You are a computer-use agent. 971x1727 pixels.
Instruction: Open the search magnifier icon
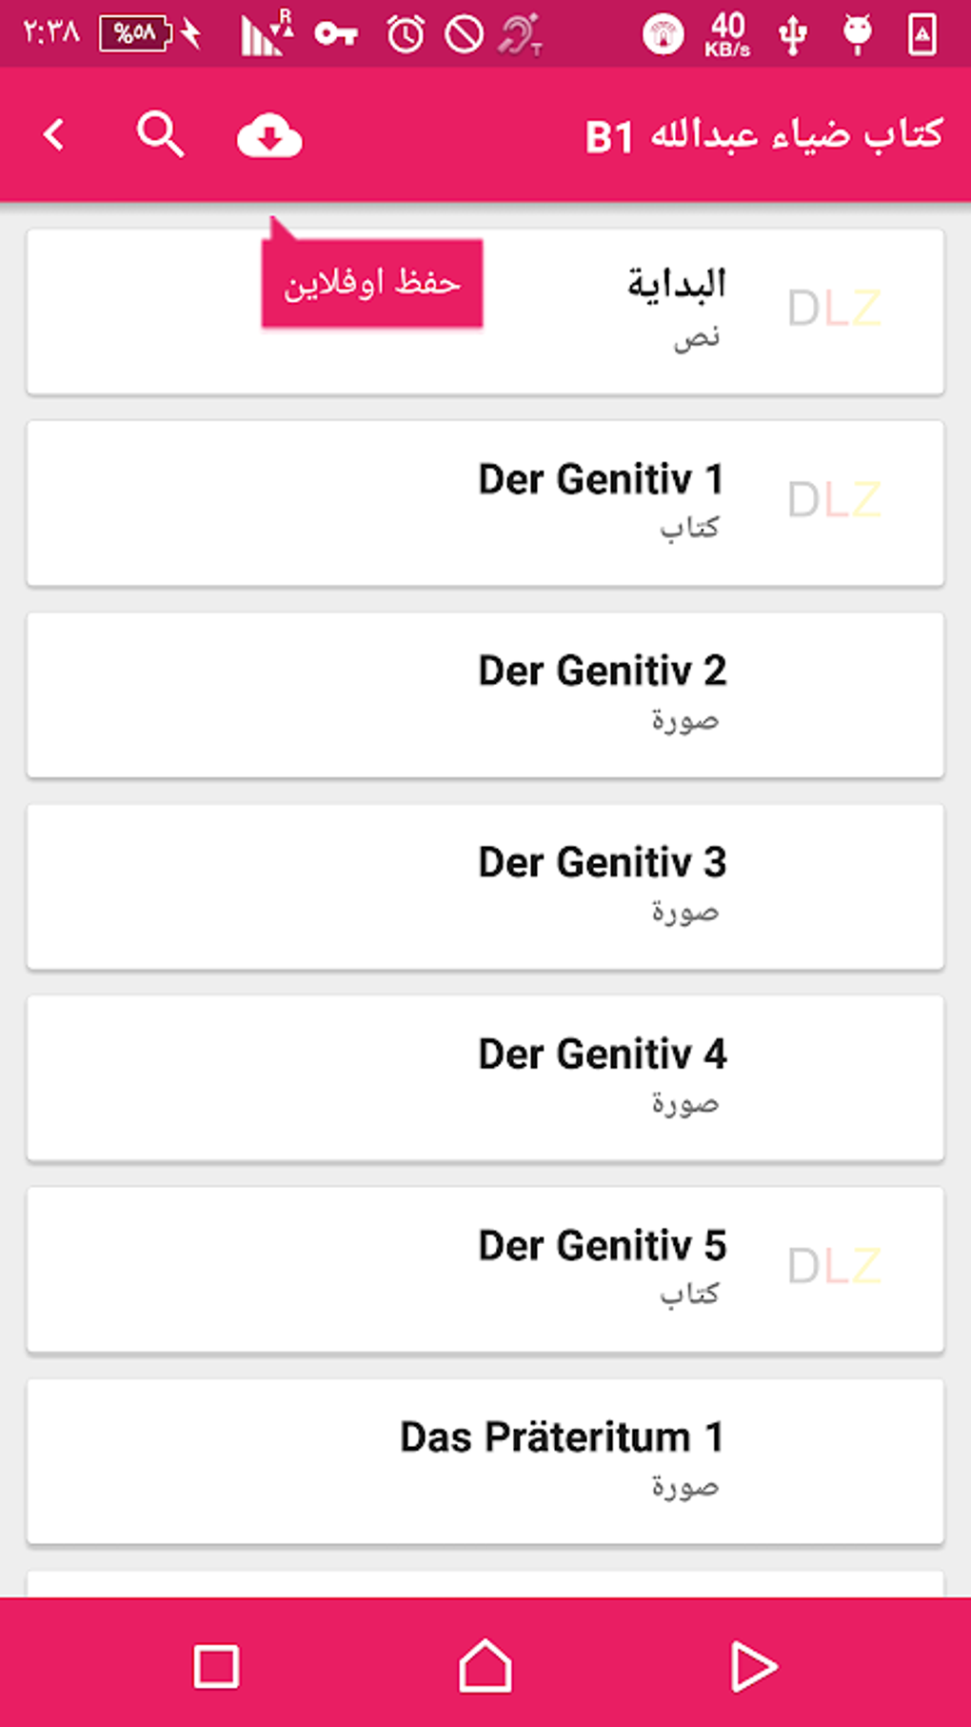(160, 134)
